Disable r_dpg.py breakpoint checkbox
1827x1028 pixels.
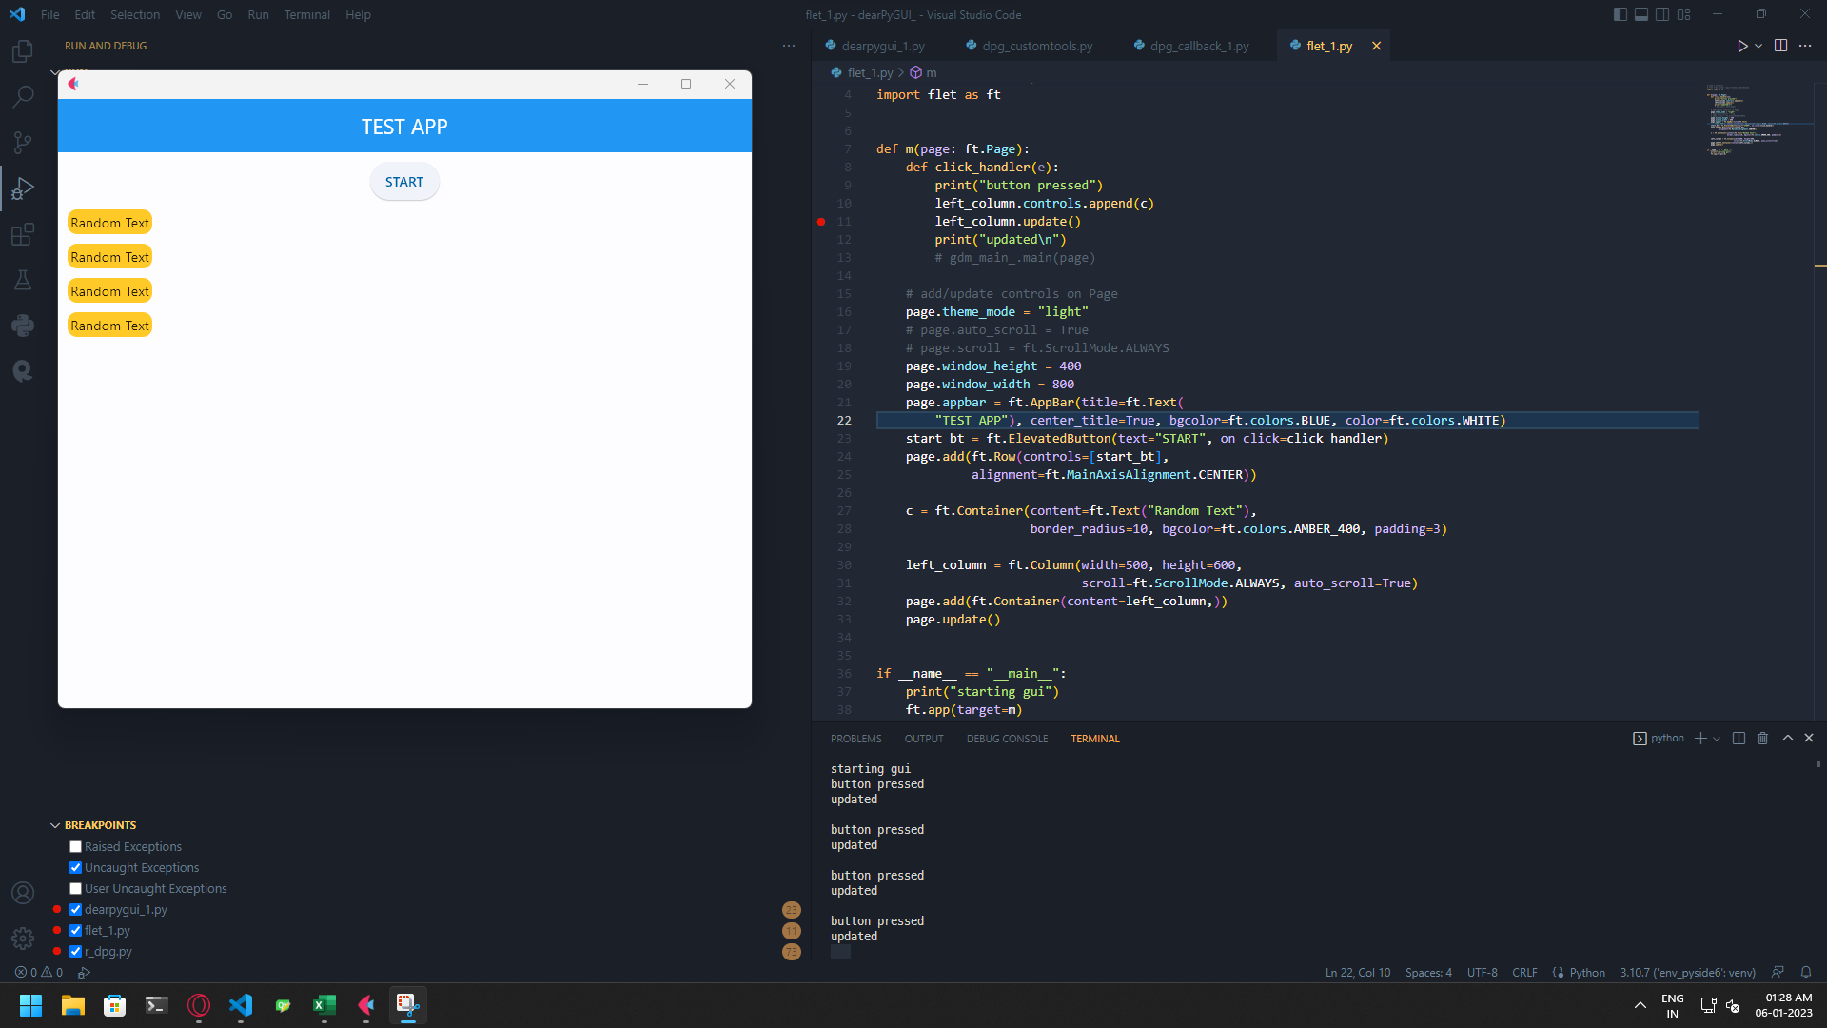(75, 952)
